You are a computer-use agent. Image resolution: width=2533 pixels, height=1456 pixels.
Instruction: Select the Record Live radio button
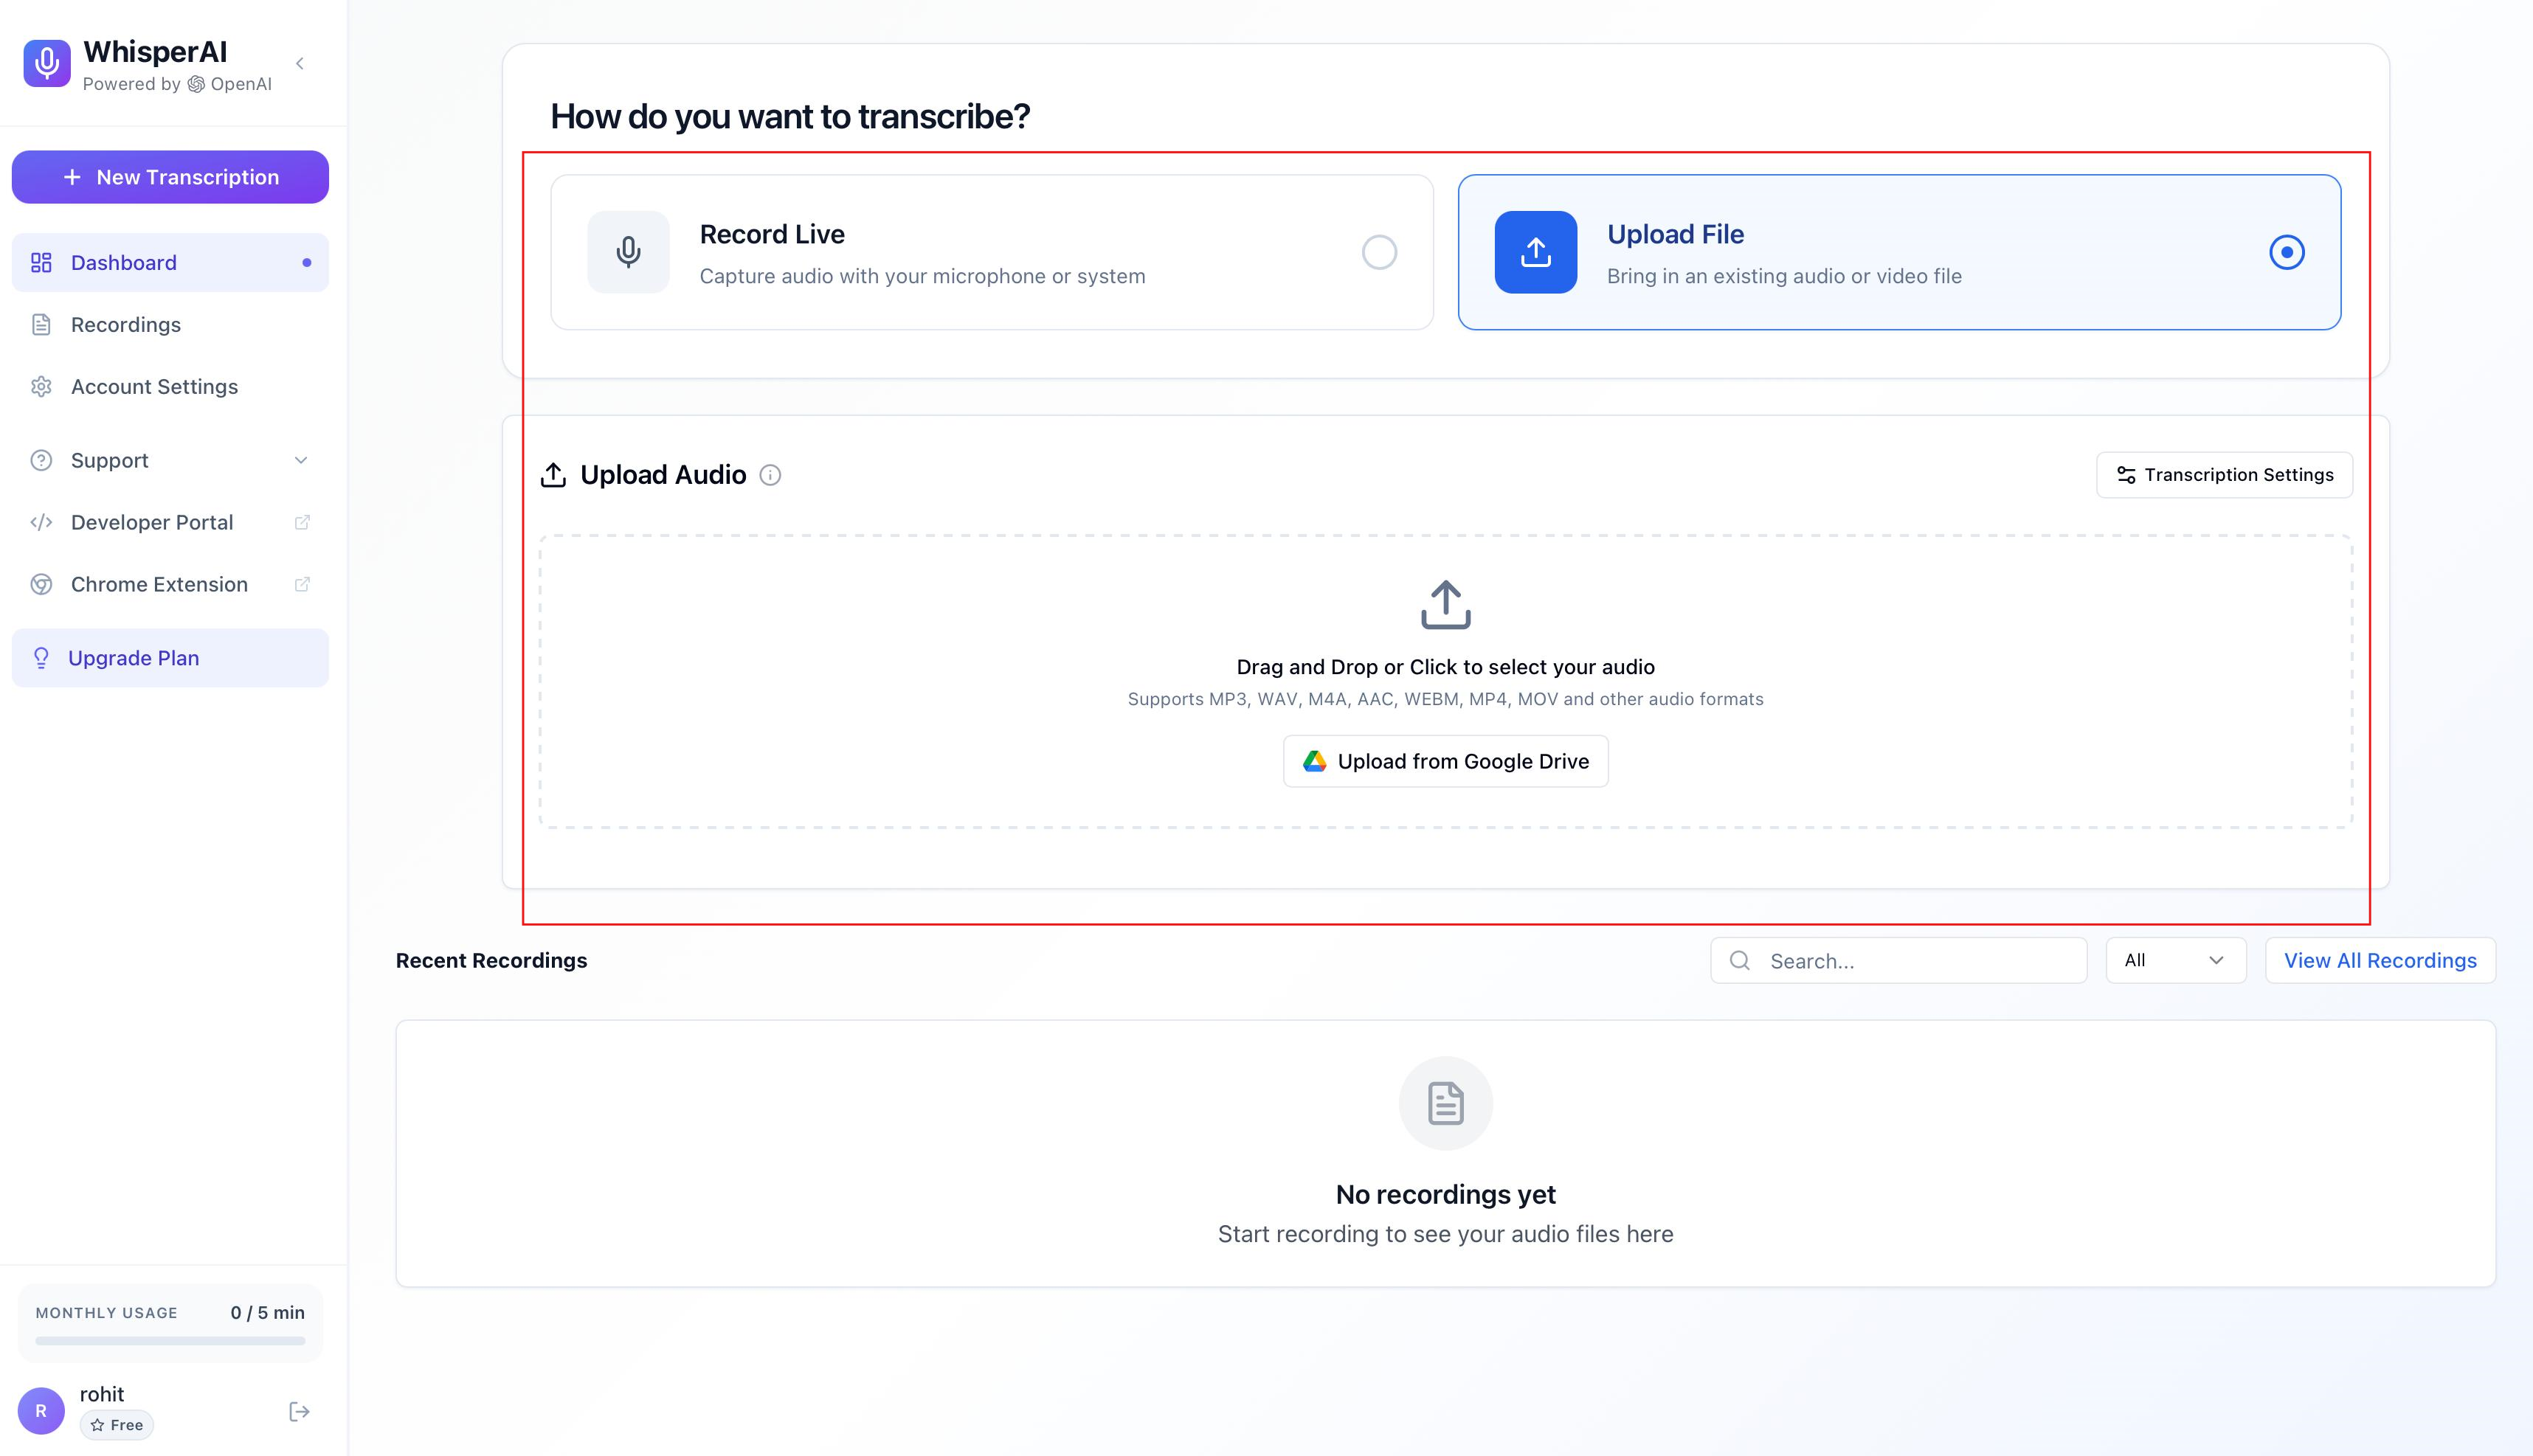pyautogui.click(x=1379, y=252)
